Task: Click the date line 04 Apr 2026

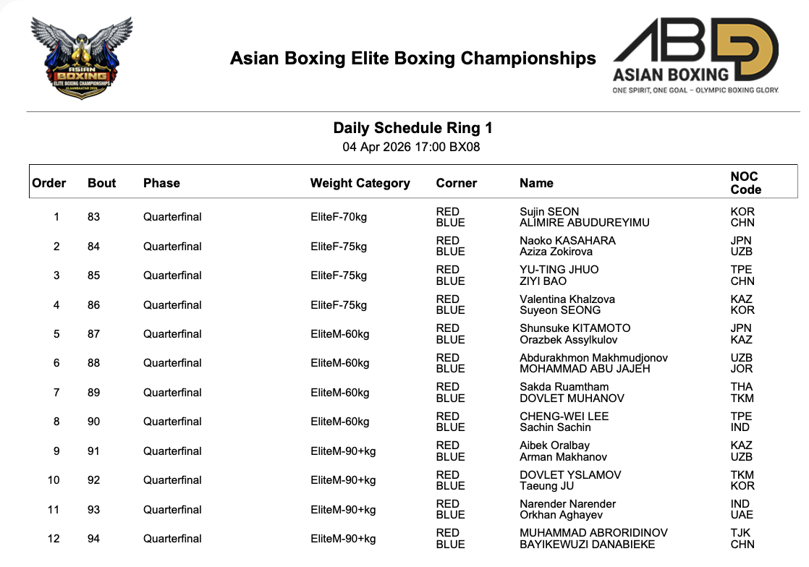Action: pos(411,148)
